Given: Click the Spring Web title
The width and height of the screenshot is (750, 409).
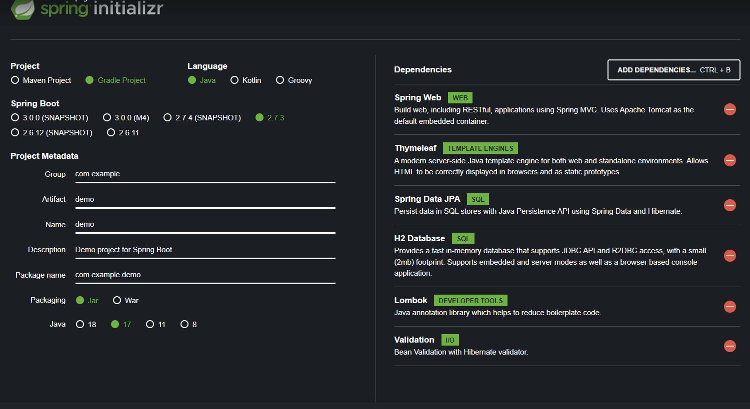Looking at the screenshot, I should pos(418,98).
